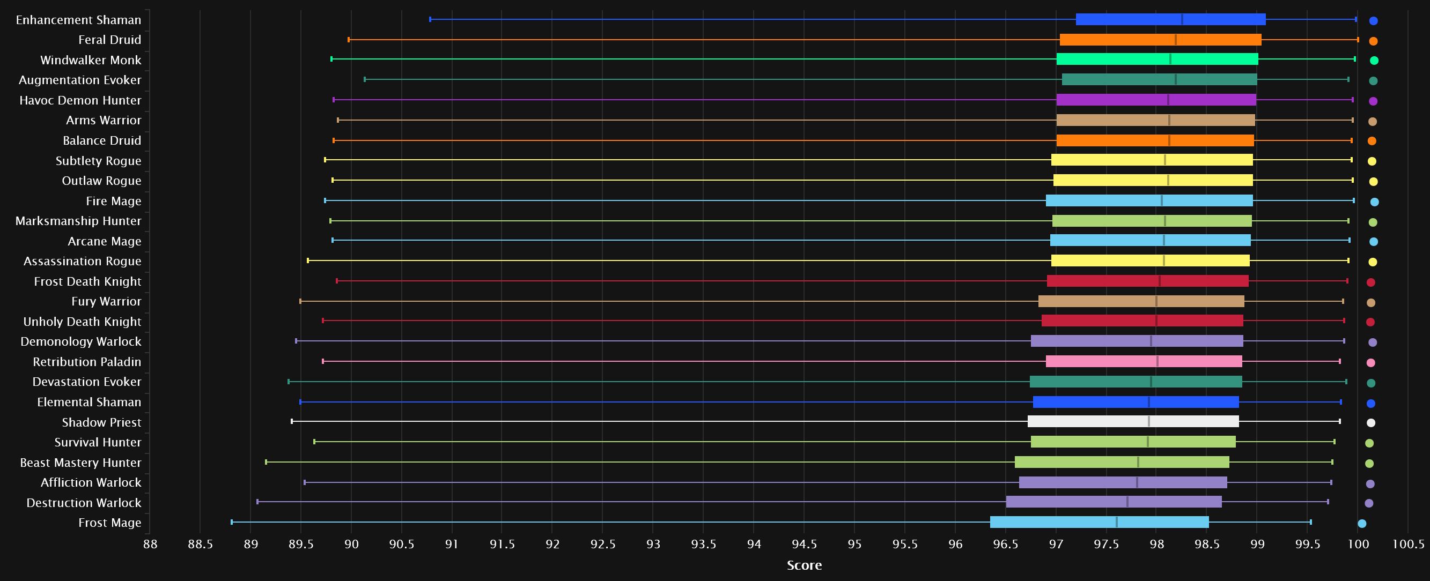Screen dimensions: 1430x581
Task: Select the Subtlety Rogue yellow bar
Action: 1152,160
